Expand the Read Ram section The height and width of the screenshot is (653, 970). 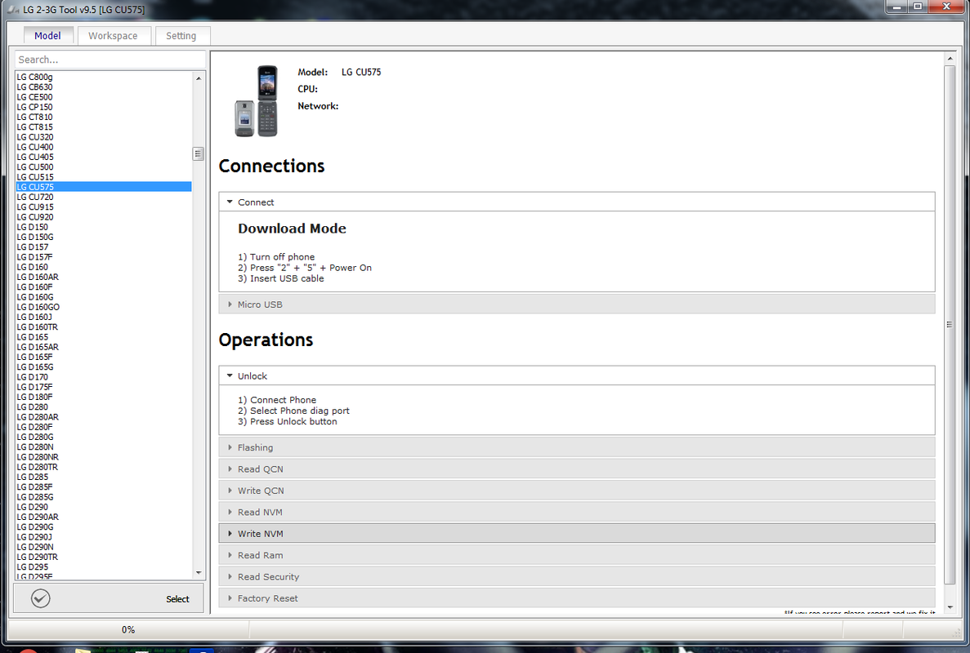pos(577,555)
